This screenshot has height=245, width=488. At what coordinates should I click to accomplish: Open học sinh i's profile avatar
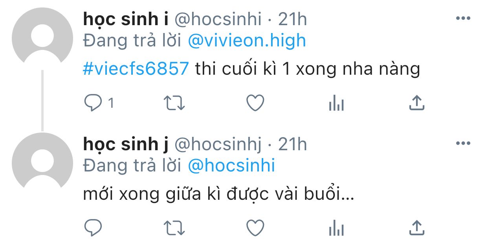(42, 38)
